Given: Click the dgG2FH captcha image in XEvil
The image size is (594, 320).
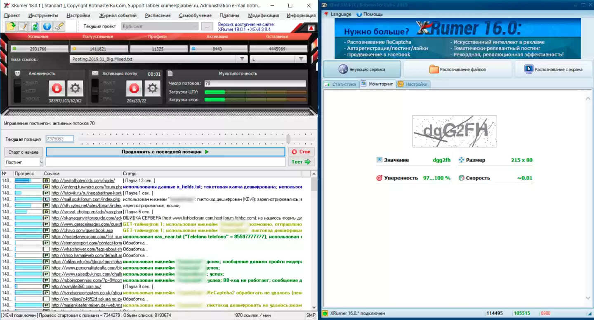Looking at the screenshot, I should tap(454, 131).
